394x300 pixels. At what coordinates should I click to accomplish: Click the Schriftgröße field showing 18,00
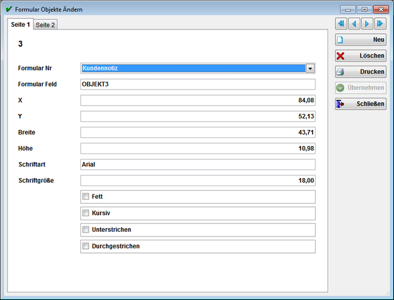198,181
